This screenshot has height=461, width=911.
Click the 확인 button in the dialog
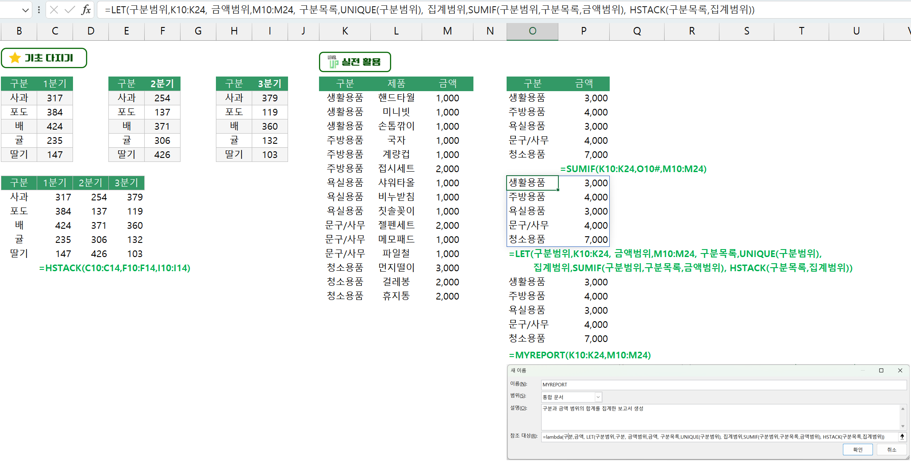pyautogui.click(x=857, y=449)
